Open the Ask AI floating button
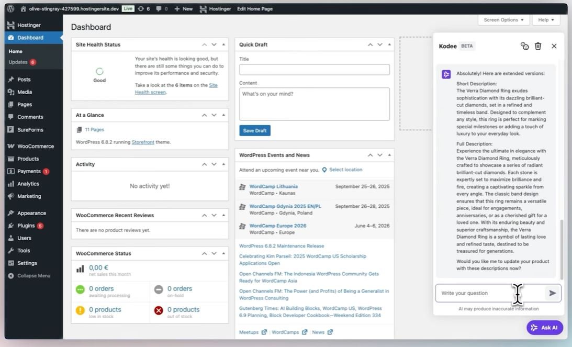The width and height of the screenshot is (572, 347). (x=545, y=328)
